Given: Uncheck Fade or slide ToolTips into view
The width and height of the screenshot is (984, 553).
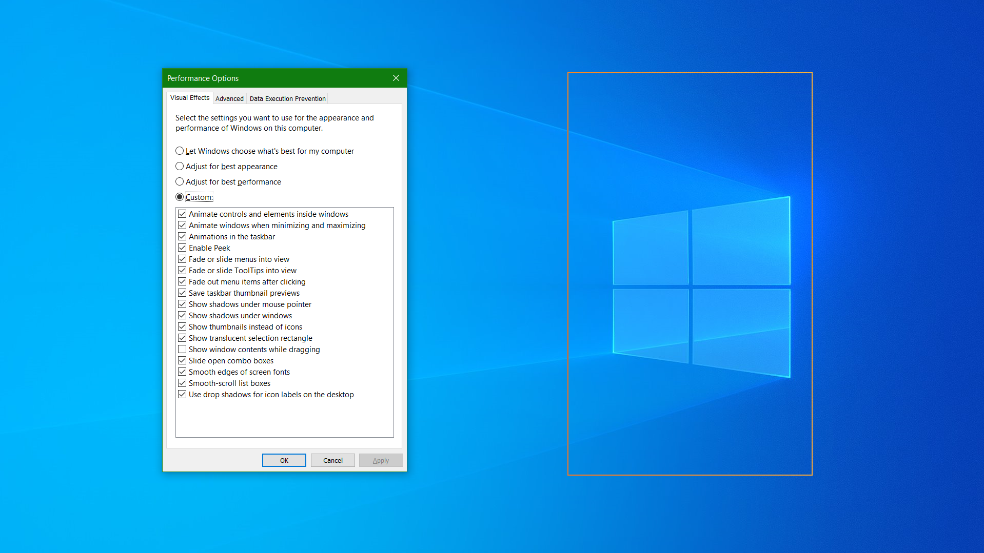Looking at the screenshot, I should (182, 270).
